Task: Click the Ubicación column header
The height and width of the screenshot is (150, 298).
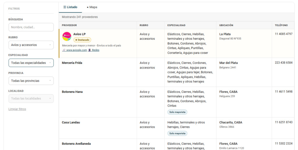Action: (226, 25)
